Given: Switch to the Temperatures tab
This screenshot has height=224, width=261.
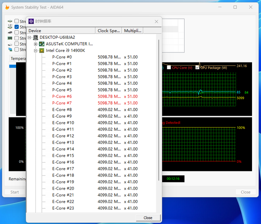Looking at the screenshot, I should [18, 58].
